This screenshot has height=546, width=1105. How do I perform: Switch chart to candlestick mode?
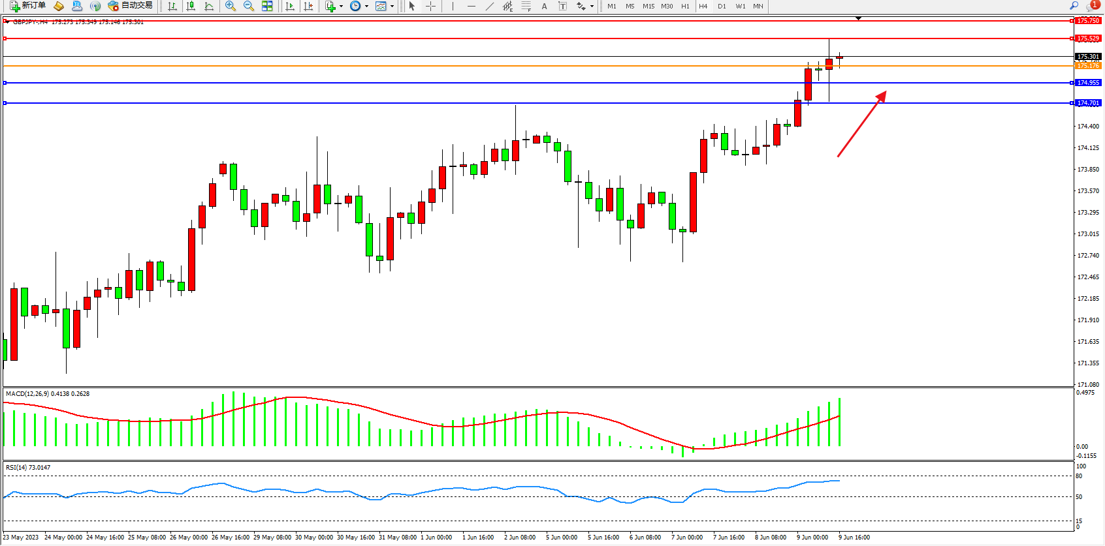coord(191,6)
